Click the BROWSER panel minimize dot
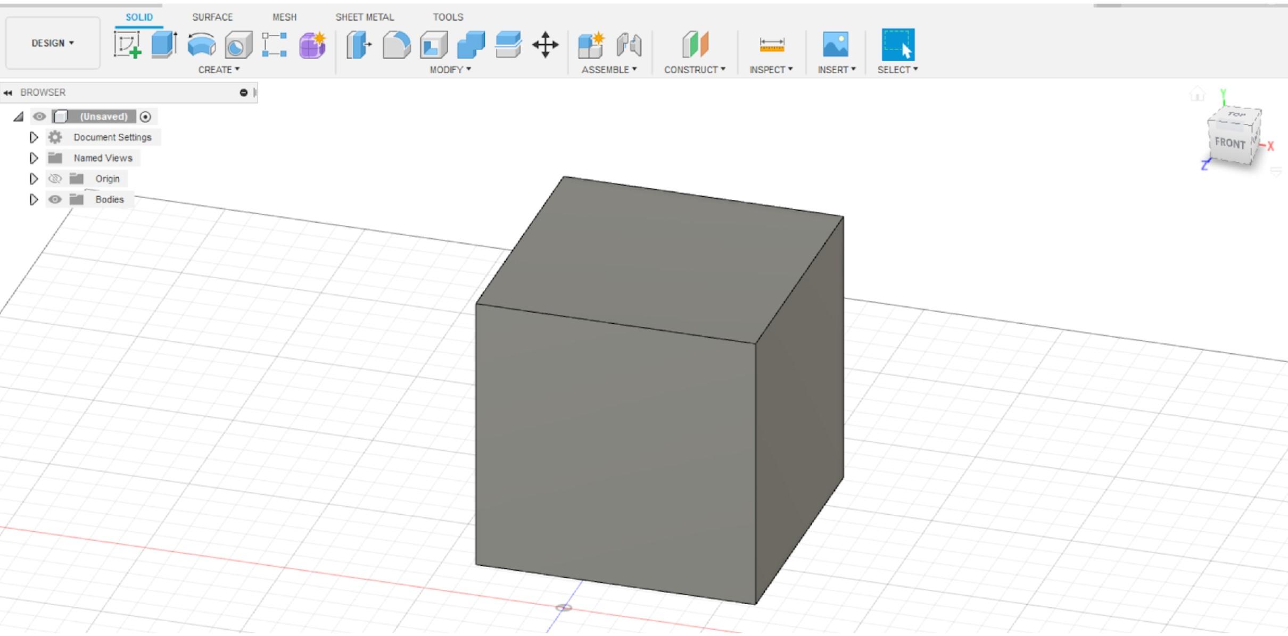 pyautogui.click(x=244, y=93)
